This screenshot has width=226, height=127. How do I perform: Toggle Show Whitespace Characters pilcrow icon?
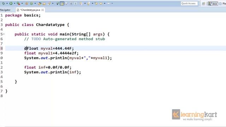pos(76,4)
